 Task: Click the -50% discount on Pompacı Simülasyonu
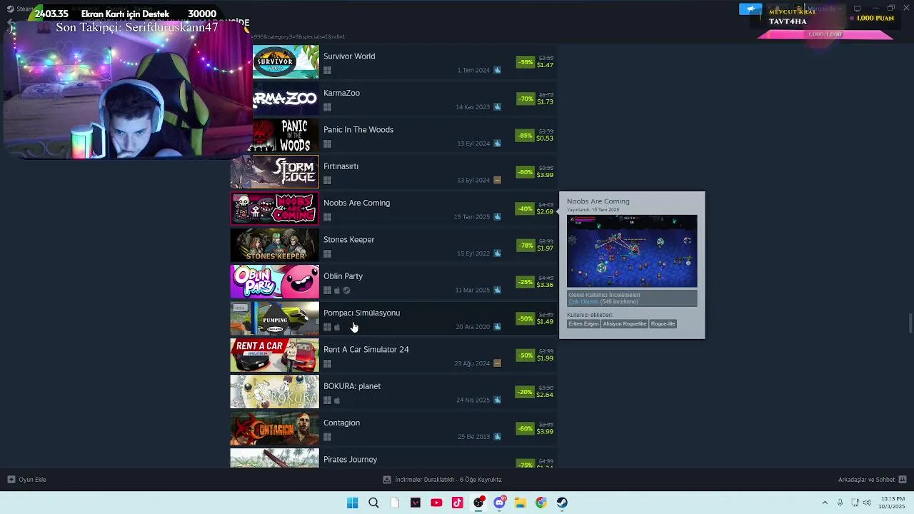pyautogui.click(x=526, y=318)
